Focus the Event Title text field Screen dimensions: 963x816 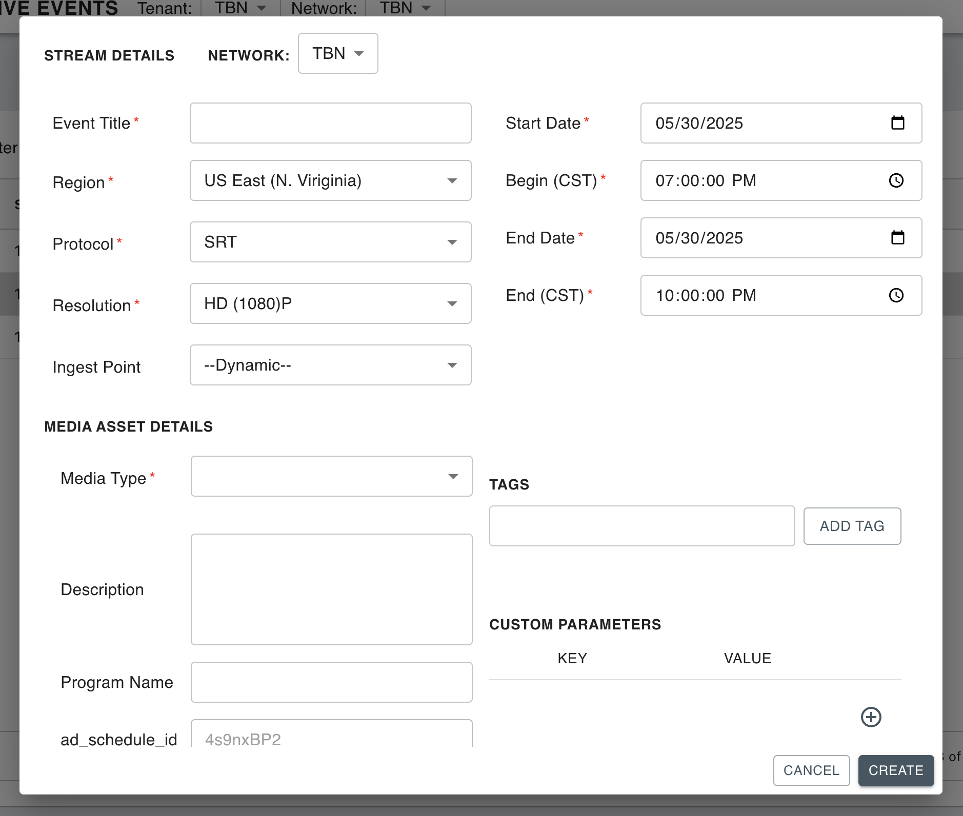pos(330,123)
